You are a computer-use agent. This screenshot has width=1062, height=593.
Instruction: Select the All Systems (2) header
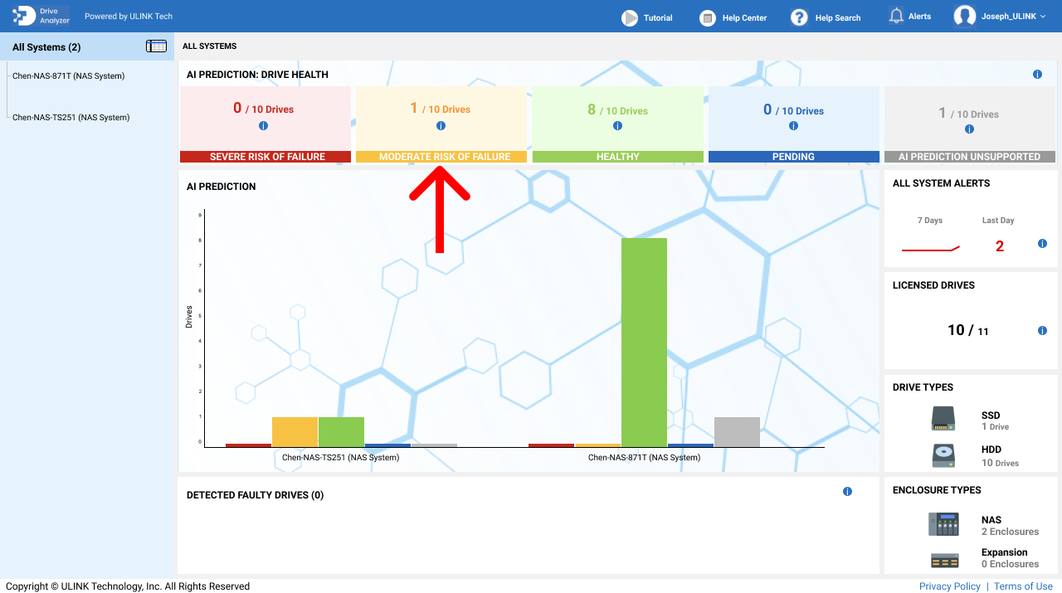[x=46, y=47]
